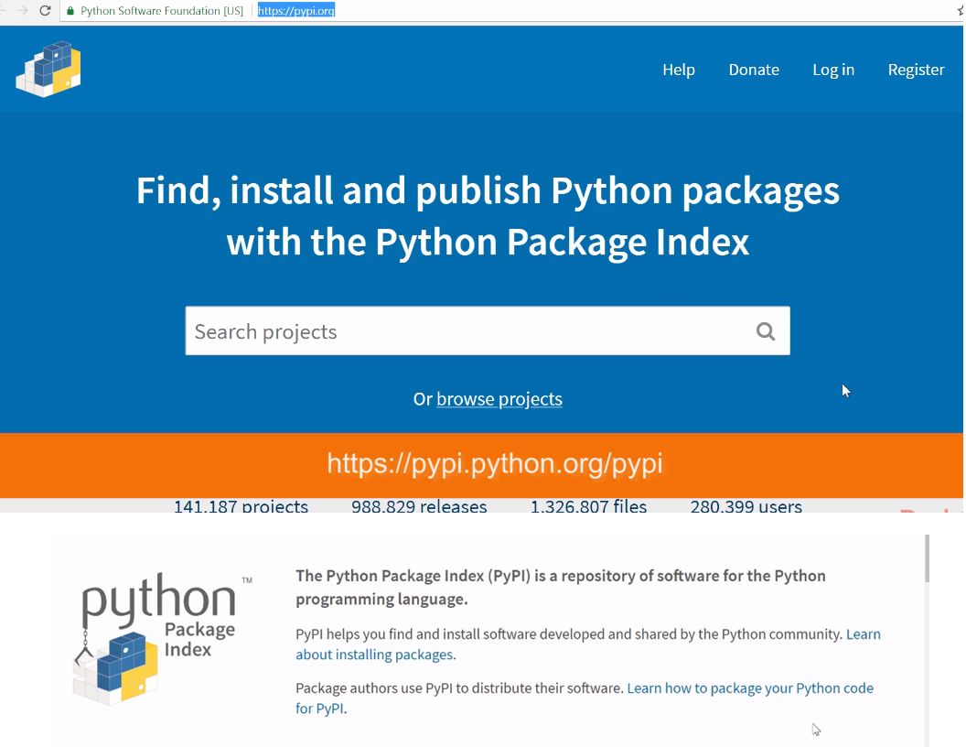Click the vertical scrollbar of lower panel

coord(927,558)
